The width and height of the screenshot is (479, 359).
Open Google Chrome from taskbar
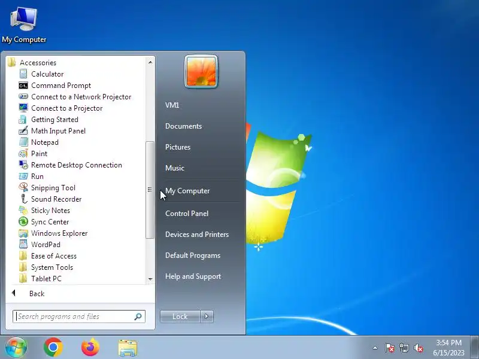(x=53, y=348)
